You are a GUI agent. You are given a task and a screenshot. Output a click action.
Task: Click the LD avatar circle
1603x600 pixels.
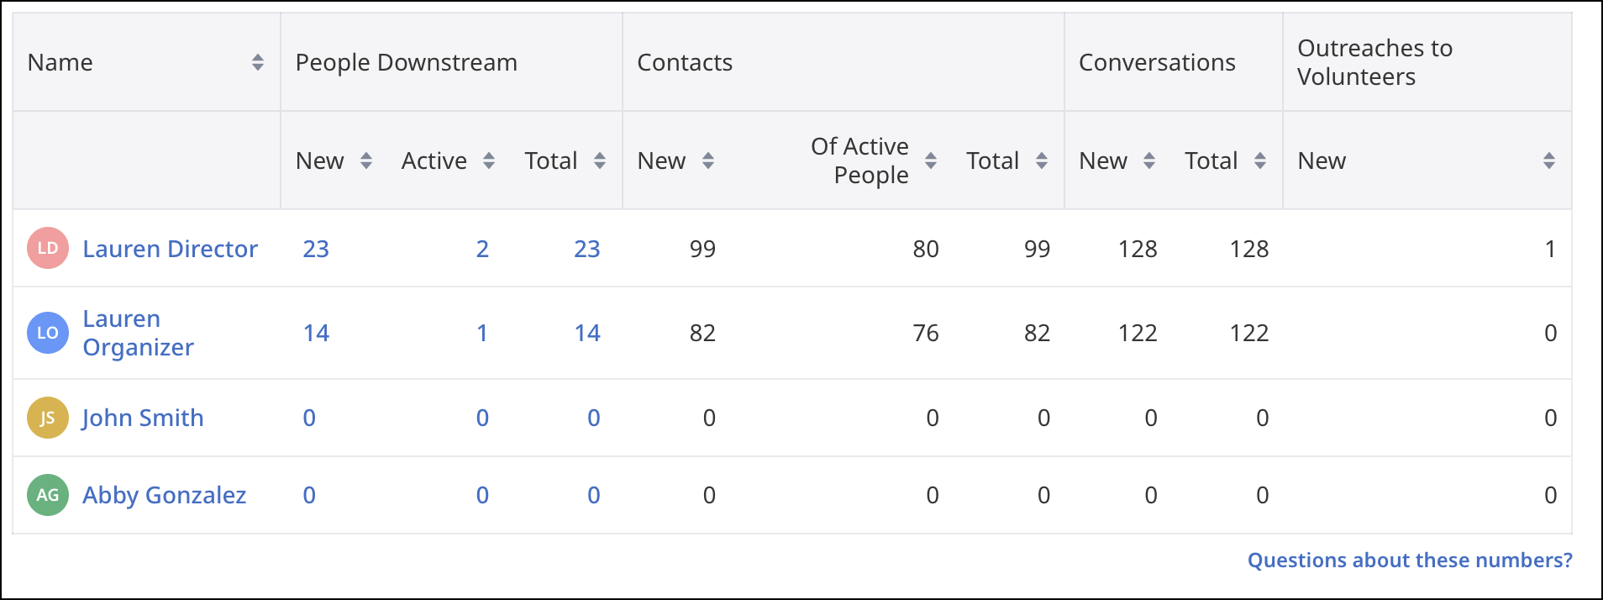pyautogui.click(x=48, y=248)
